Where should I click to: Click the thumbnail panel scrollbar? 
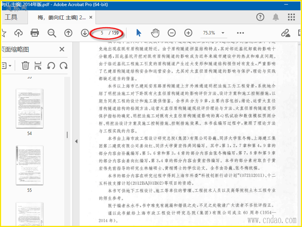coord(67,135)
